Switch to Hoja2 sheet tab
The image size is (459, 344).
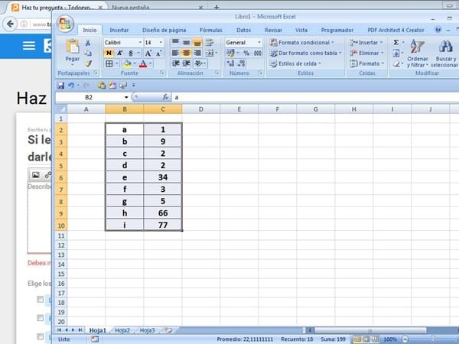[122, 330]
